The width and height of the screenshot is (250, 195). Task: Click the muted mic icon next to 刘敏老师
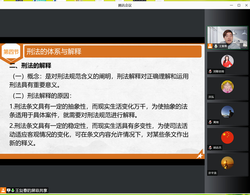(210, 71)
